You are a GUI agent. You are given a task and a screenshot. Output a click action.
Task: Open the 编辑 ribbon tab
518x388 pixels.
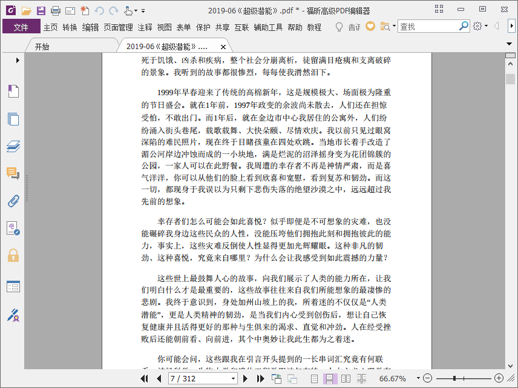[91, 27]
